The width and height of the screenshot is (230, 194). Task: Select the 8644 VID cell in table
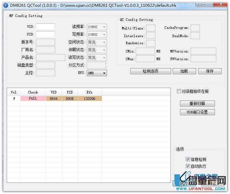pyautogui.click(x=53, y=99)
